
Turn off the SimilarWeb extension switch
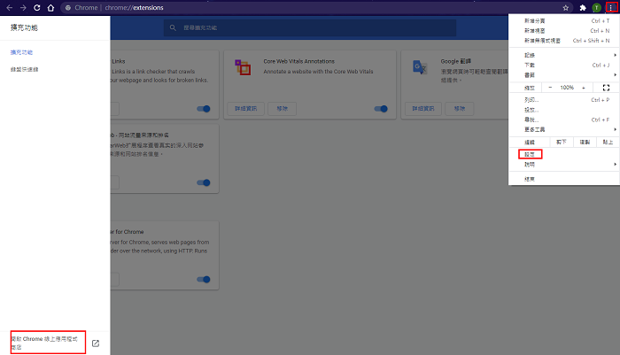pyautogui.click(x=204, y=182)
